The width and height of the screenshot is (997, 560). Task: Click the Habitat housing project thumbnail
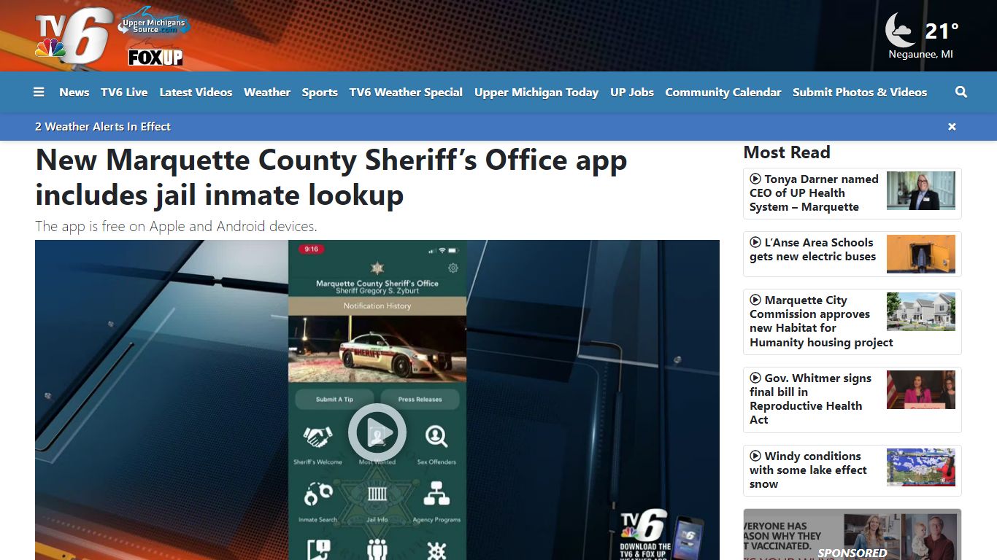click(x=921, y=312)
